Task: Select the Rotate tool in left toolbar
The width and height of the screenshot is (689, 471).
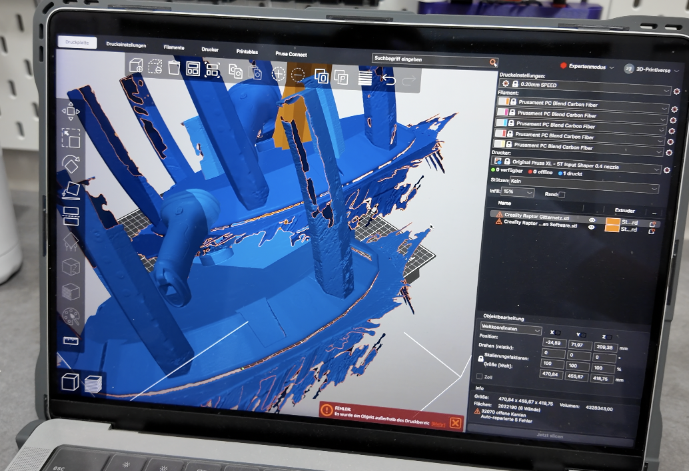Action: click(x=71, y=164)
